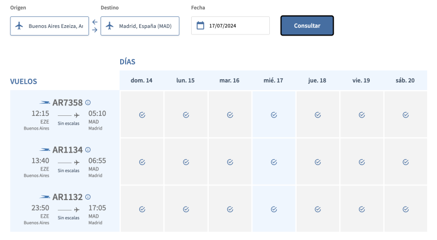
Task: Click the swap origin and destination arrows
Action: (95, 26)
